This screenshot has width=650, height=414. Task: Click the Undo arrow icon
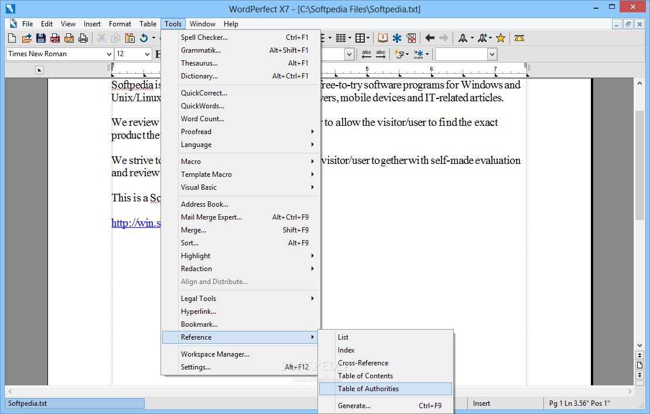[x=144, y=38]
